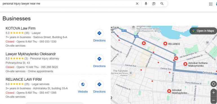The image size is (217, 104).
Task: Click the Website label for RELIANCE LAW FIRM
Action: 83,92
